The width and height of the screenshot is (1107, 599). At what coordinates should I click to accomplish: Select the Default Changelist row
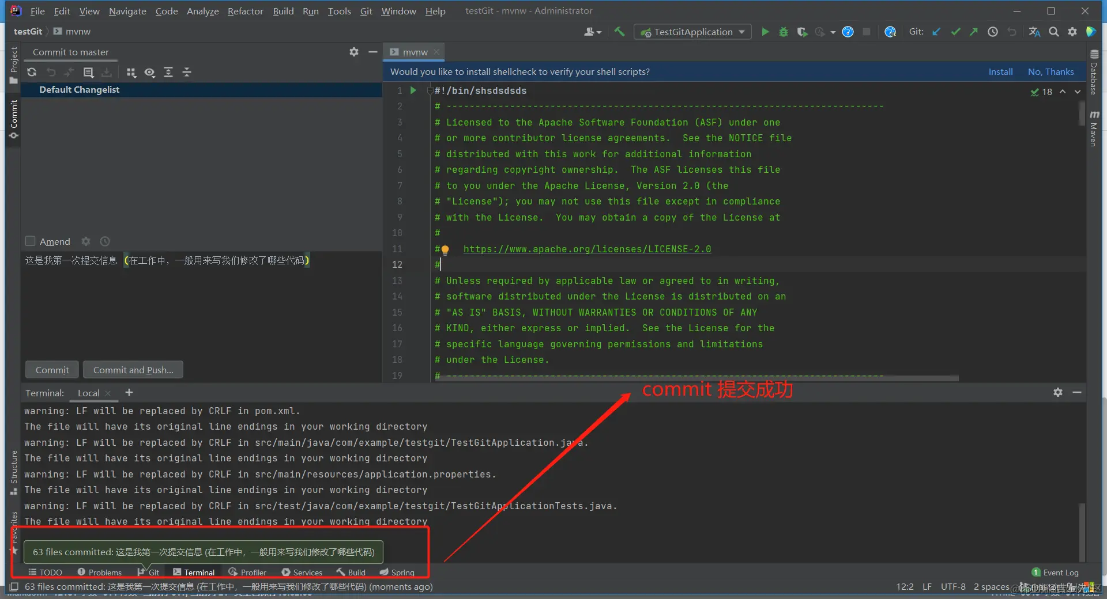click(x=201, y=90)
